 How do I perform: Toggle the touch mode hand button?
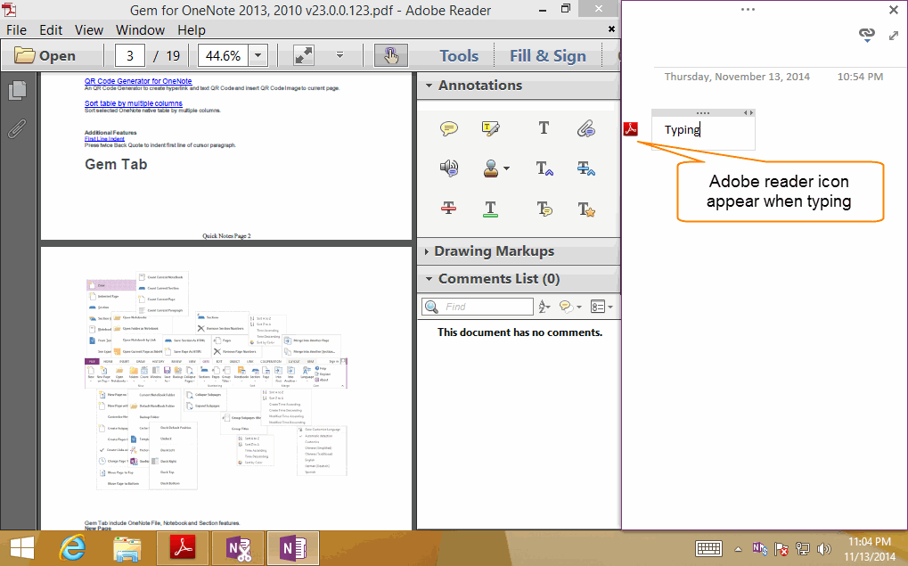coord(391,55)
